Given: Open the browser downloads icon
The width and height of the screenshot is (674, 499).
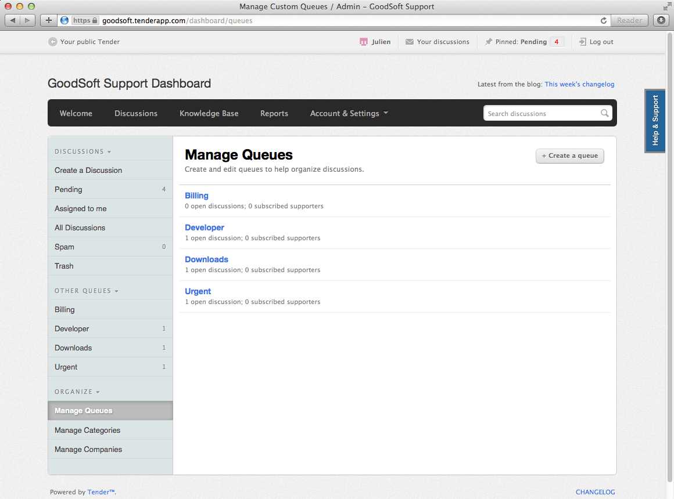Looking at the screenshot, I should [661, 20].
